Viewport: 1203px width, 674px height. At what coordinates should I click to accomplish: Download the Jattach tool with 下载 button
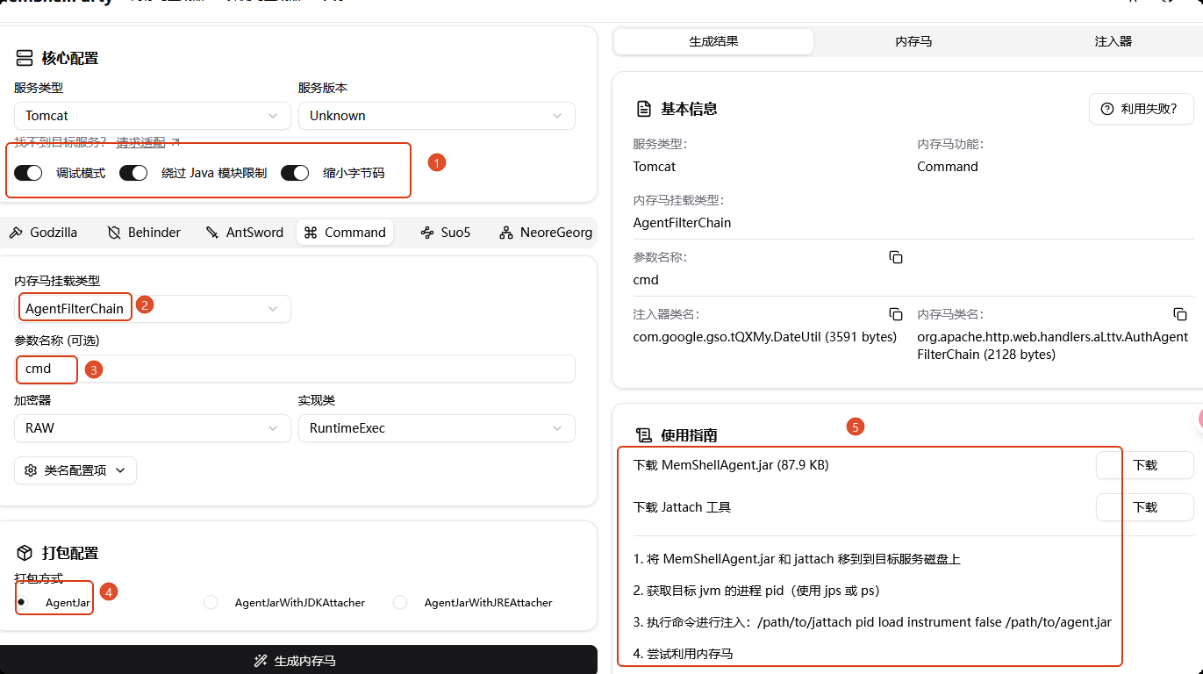point(1145,507)
